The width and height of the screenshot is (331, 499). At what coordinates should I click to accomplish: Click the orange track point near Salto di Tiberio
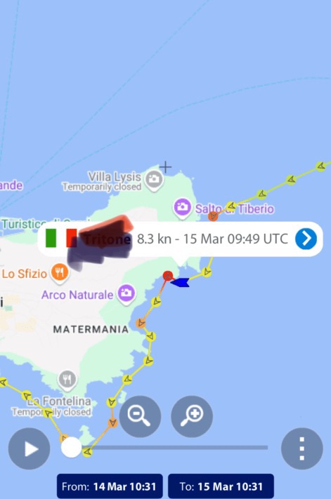(x=213, y=216)
